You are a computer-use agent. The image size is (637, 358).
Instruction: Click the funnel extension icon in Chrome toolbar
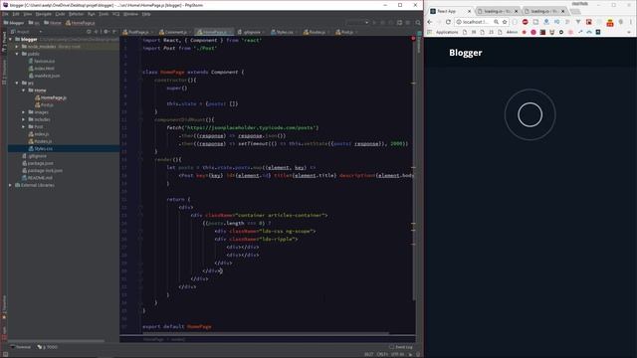coord(578,22)
